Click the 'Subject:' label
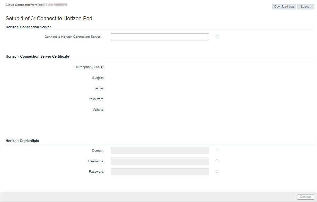The image size is (317, 202). click(98, 78)
